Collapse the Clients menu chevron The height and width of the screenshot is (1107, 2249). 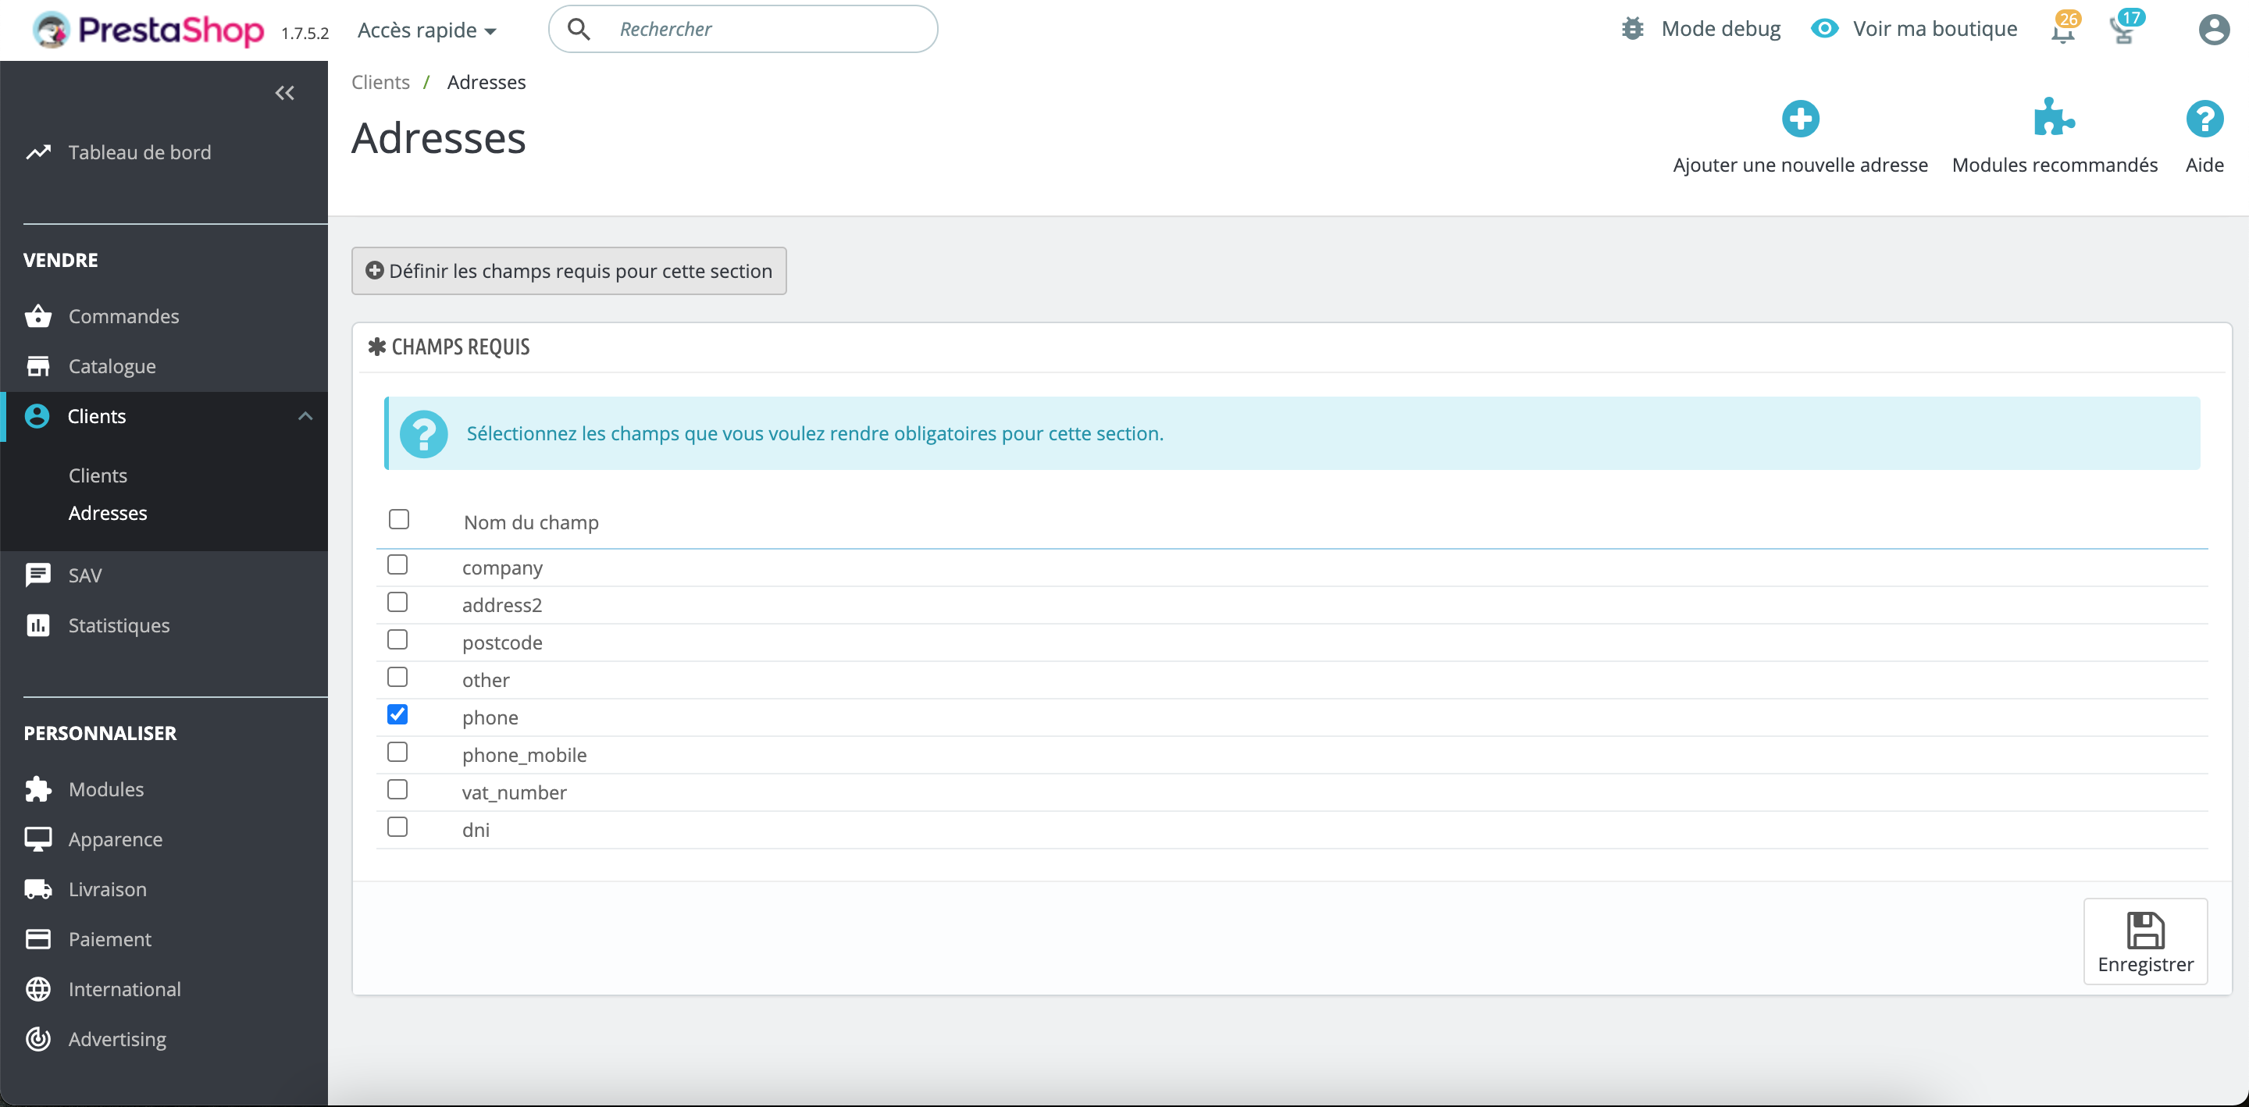coord(305,416)
